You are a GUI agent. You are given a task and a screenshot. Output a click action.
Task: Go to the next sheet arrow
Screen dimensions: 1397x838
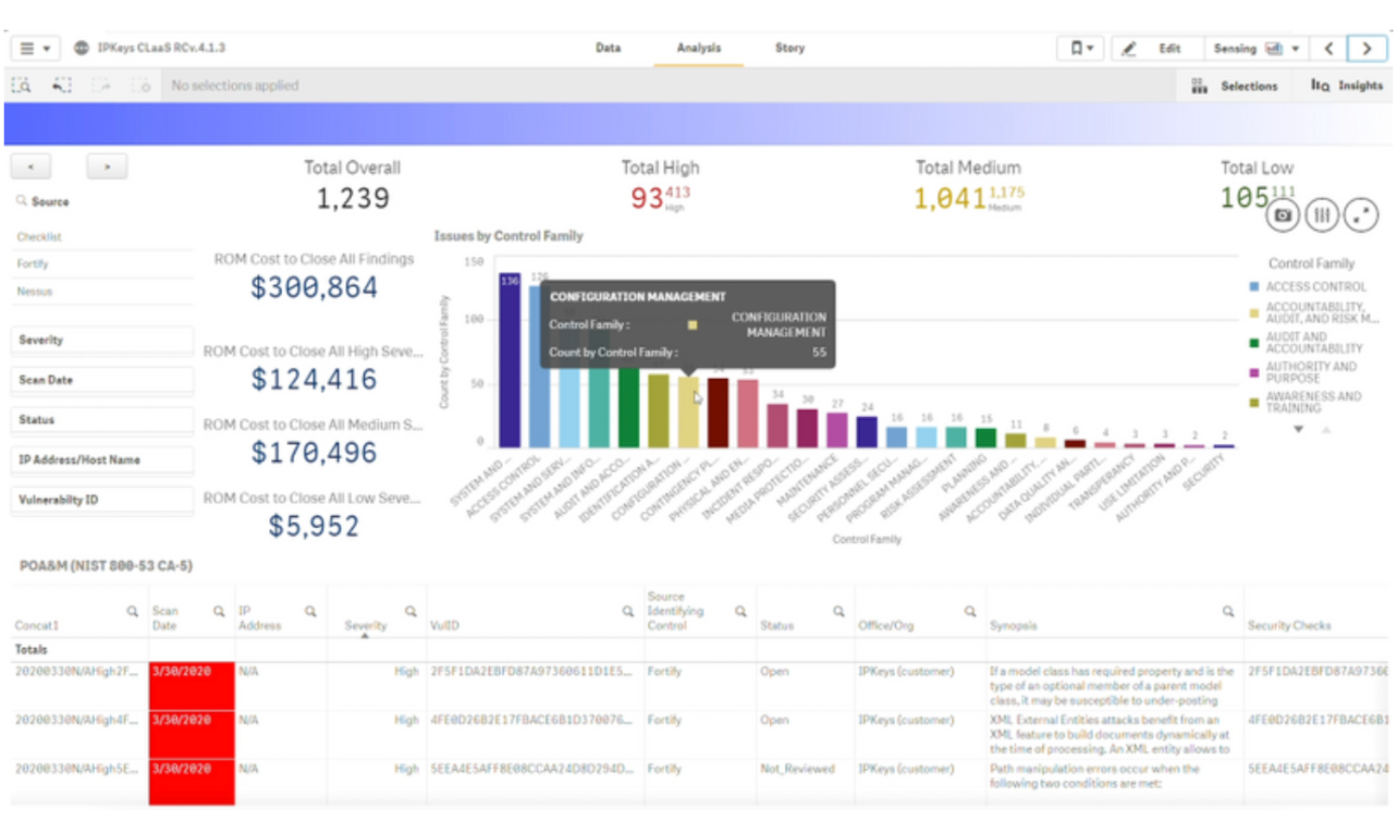[1366, 47]
